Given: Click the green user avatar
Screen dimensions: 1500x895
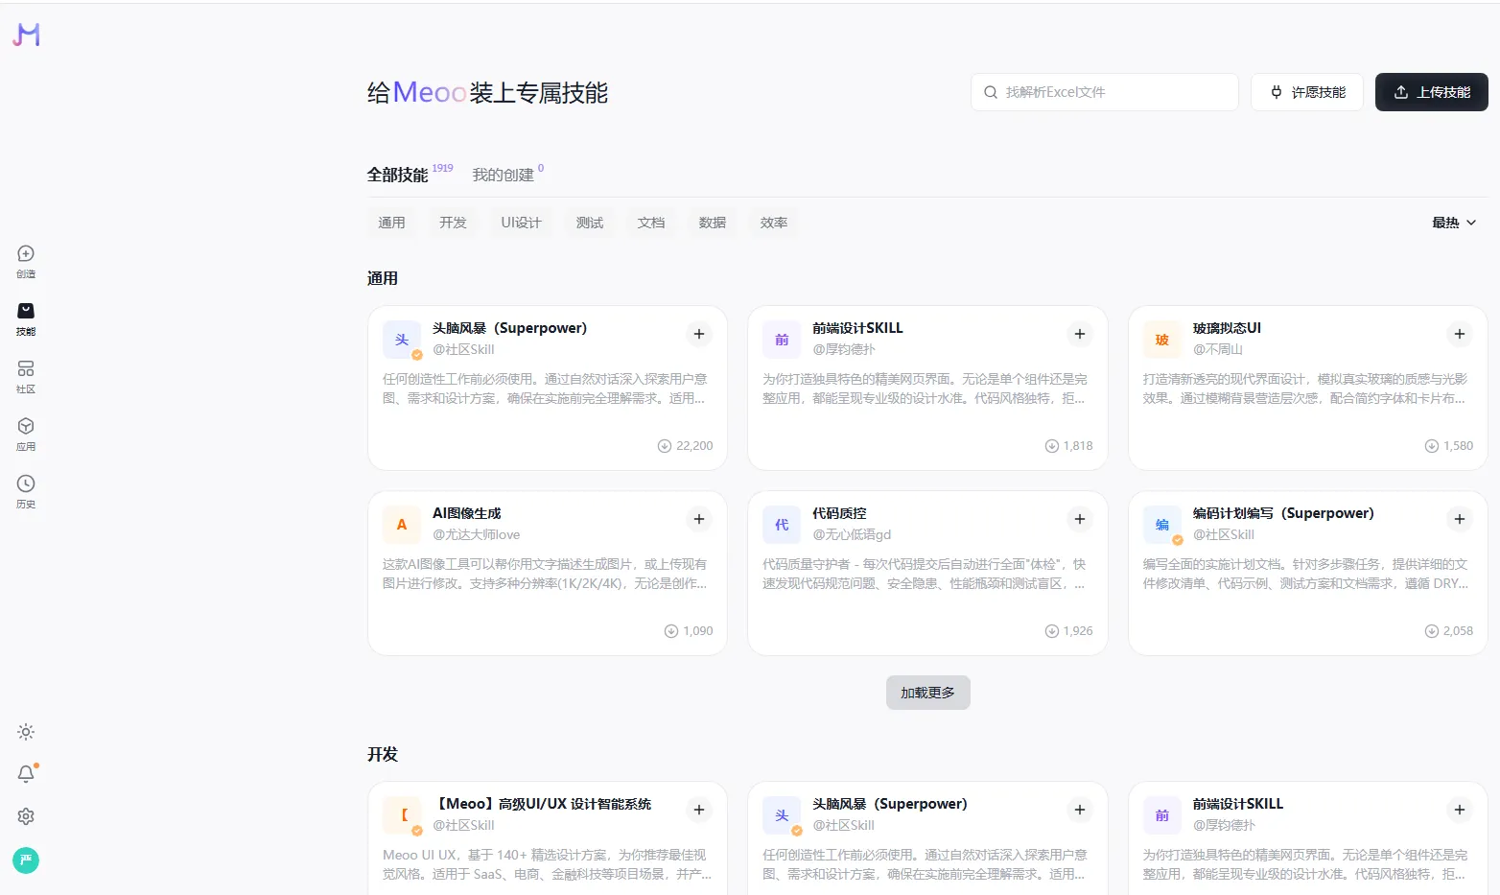Looking at the screenshot, I should (26, 860).
